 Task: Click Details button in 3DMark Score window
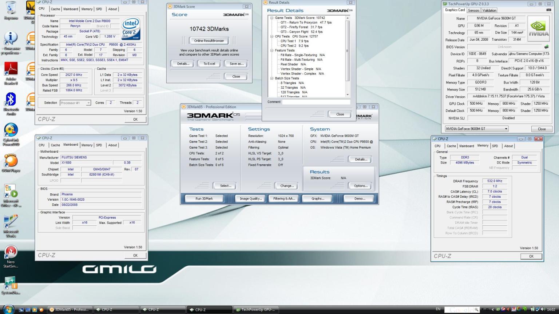coord(183,64)
